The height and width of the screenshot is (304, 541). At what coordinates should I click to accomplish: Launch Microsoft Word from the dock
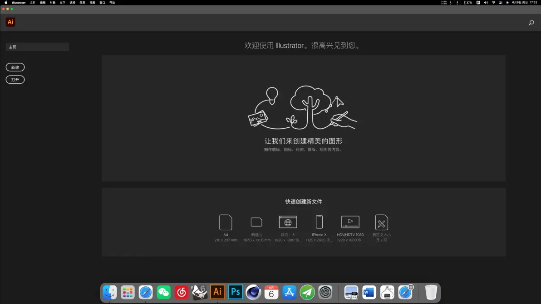[x=369, y=292]
